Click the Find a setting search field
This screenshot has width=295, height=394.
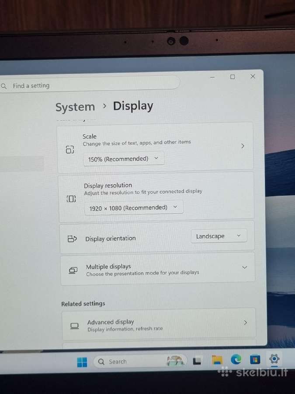[89, 84]
